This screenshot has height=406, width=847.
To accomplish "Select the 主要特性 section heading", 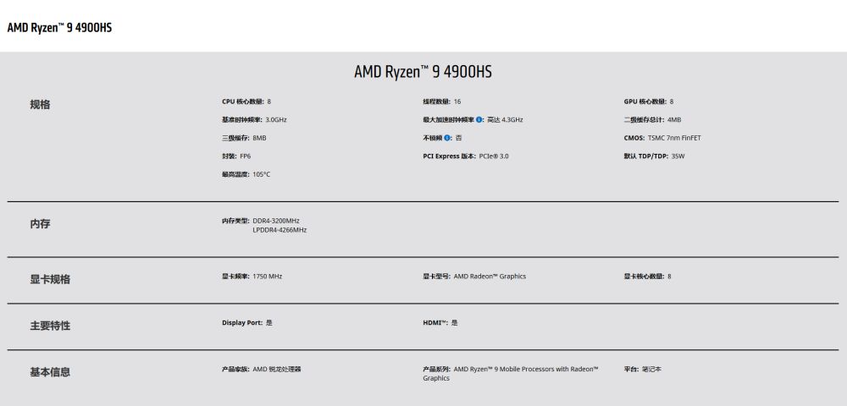I will tap(50, 326).
